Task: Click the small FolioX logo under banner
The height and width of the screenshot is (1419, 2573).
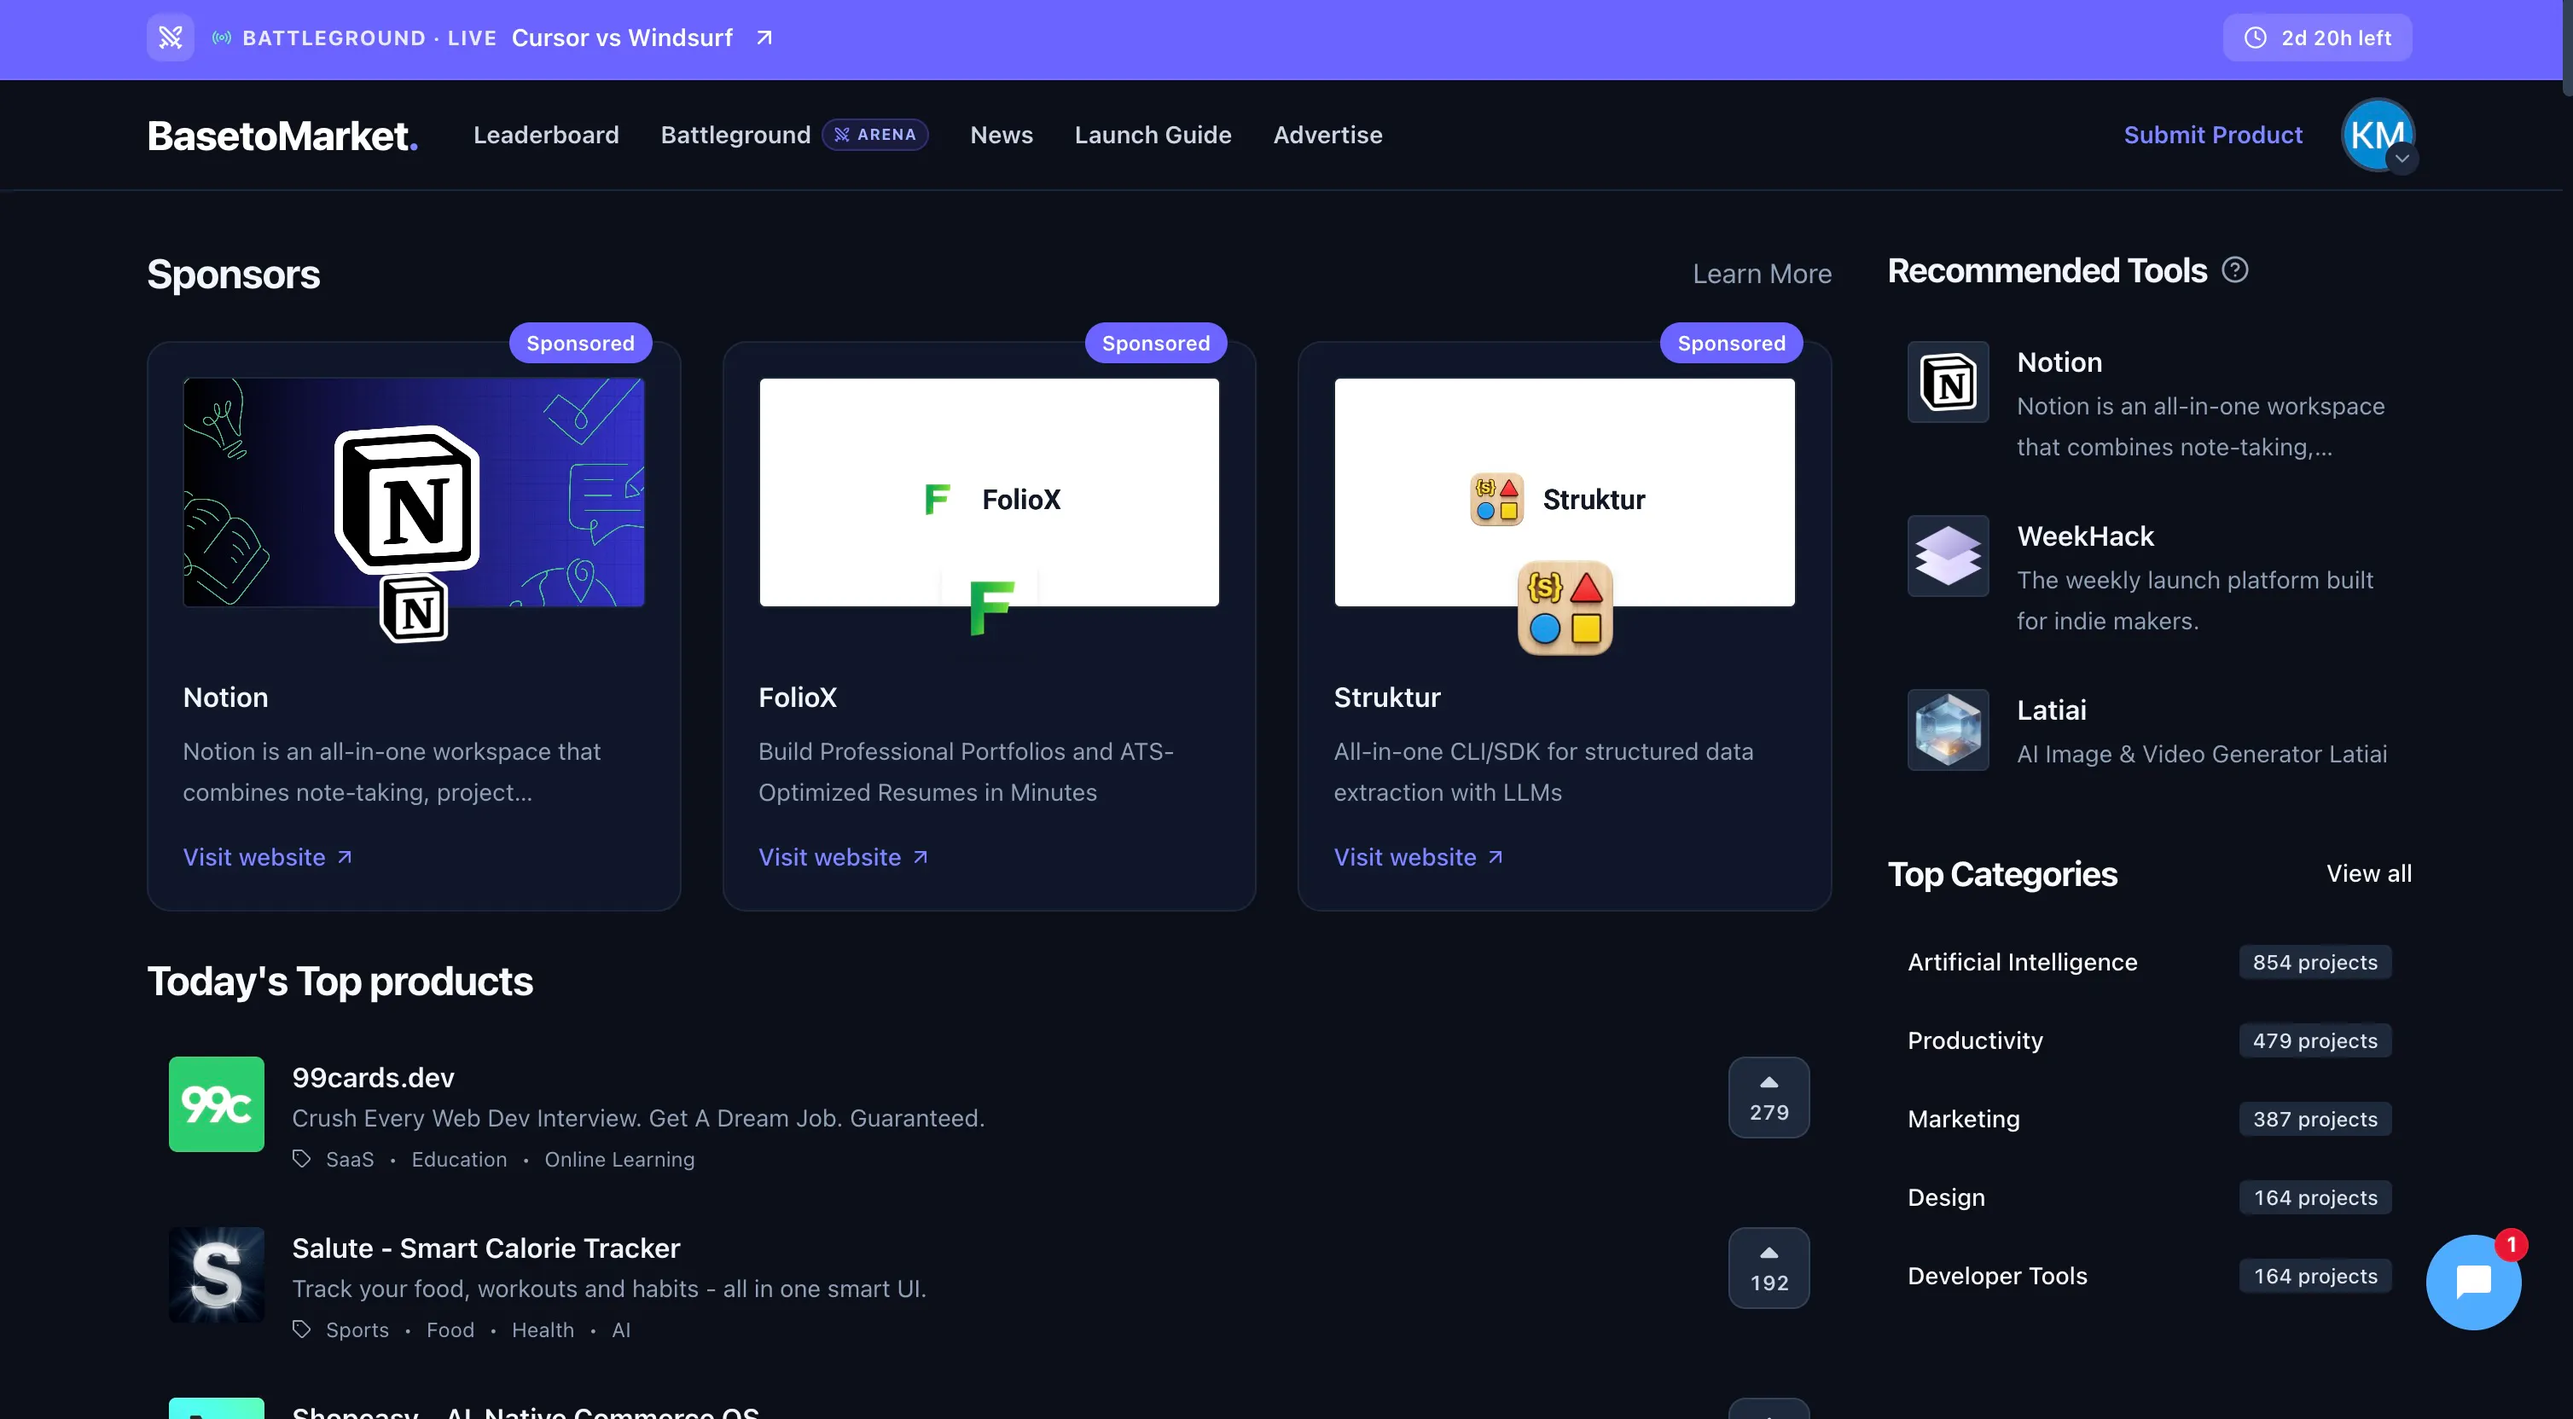Action: click(990, 607)
